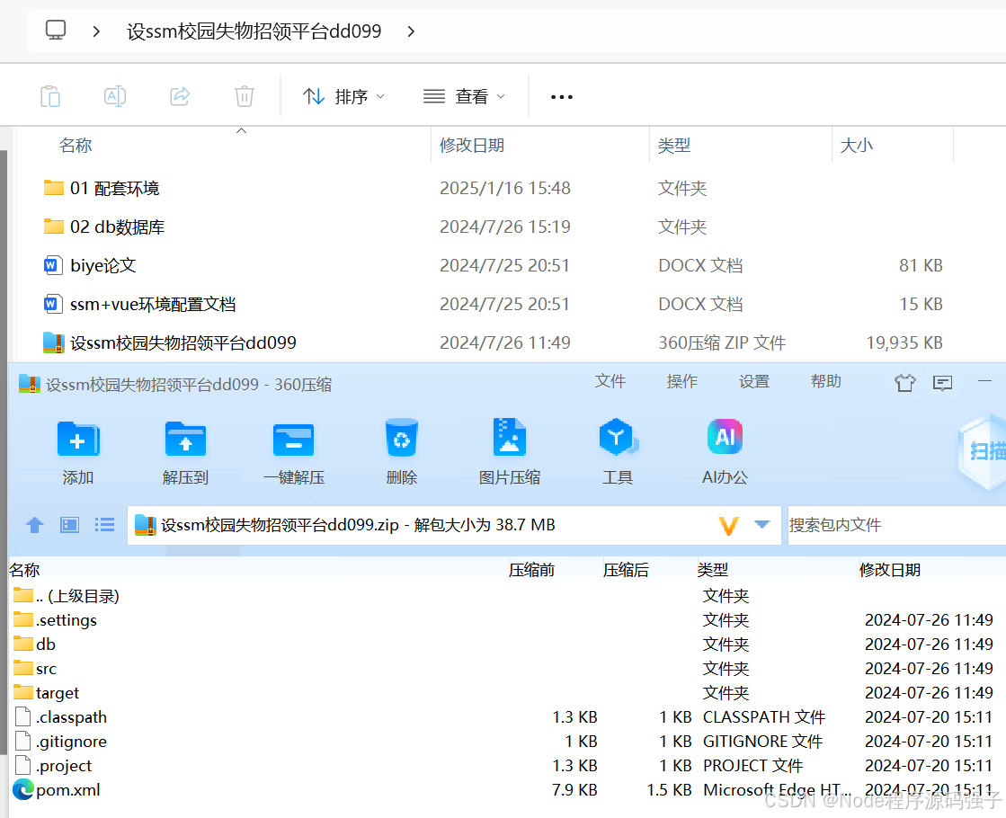Sort Explorer files by 大小 column header
Screen dimensions: 1006x818
[857, 146]
